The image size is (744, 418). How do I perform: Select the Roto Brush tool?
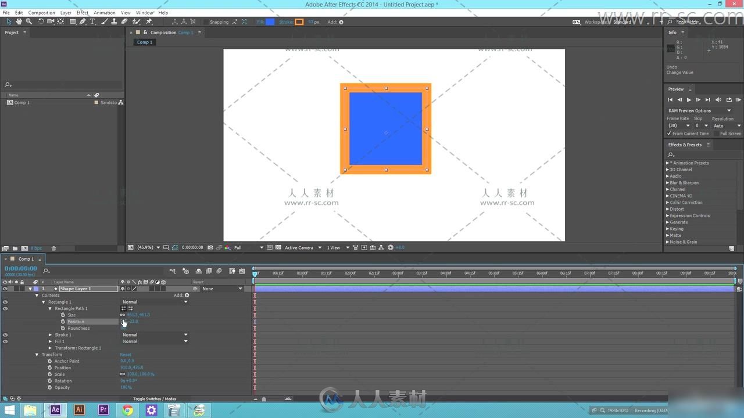point(136,21)
